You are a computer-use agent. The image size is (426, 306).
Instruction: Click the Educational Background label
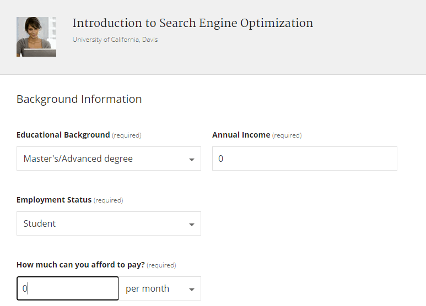[x=63, y=135]
